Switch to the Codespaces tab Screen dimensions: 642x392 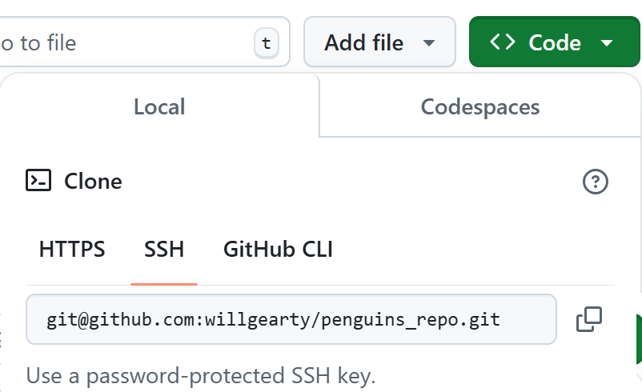pyautogui.click(x=480, y=106)
